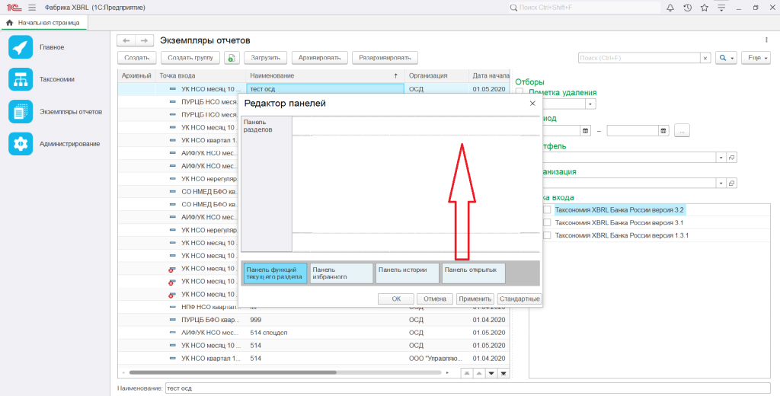The width and height of the screenshot is (780, 396).
Task: Toggle Пометка удаления checkbox
Action: point(519,91)
